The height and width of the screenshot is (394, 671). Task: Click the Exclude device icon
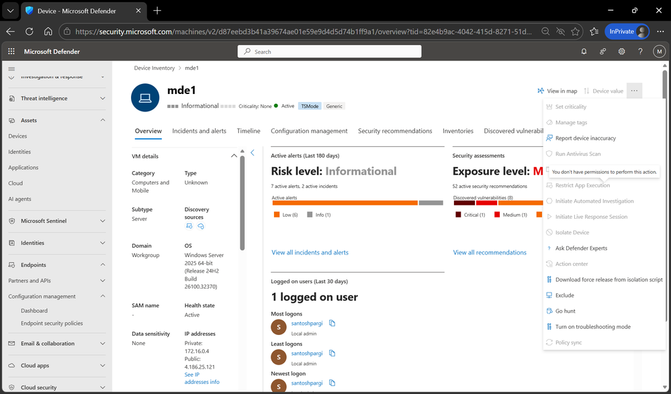(x=551, y=295)
